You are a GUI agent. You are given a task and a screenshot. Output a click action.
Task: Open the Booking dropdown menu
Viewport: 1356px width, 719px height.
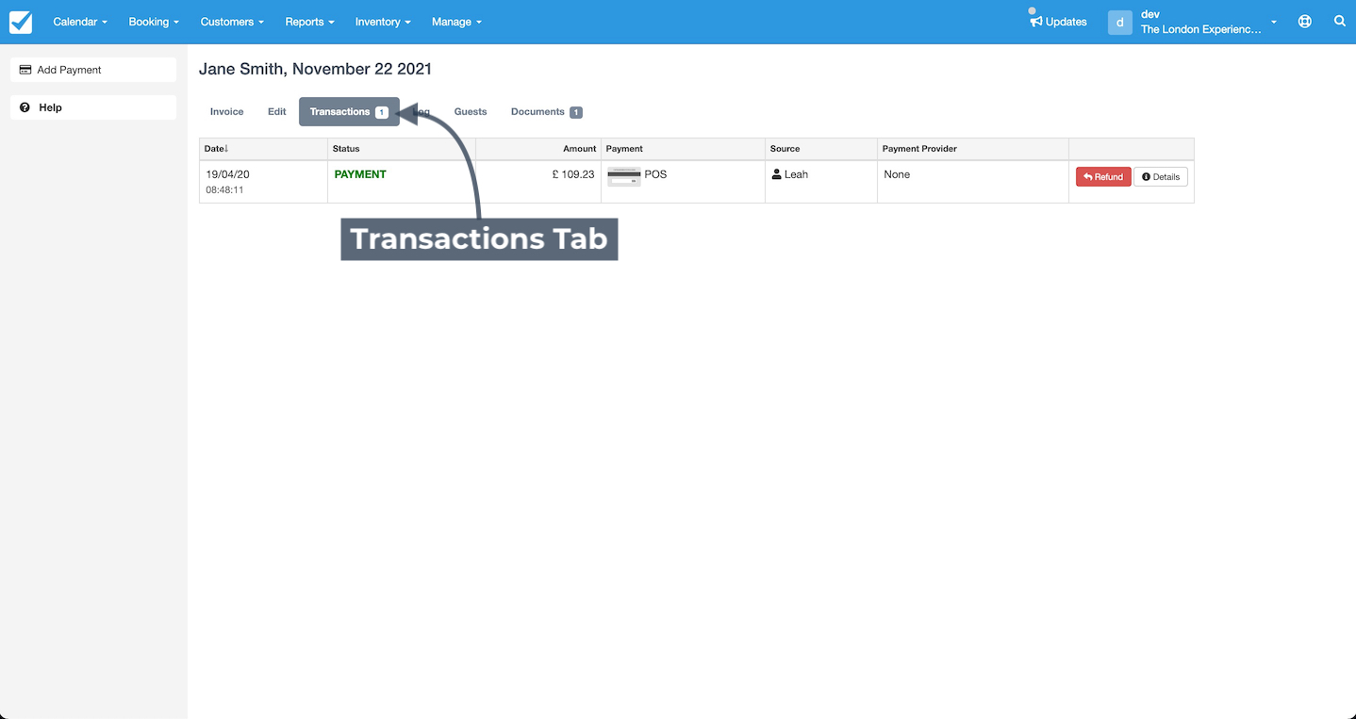[x=154, y=22]
